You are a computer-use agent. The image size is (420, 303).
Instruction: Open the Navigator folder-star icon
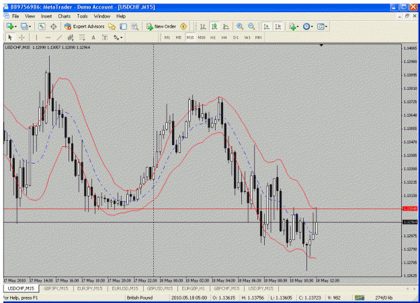[112, 26]
